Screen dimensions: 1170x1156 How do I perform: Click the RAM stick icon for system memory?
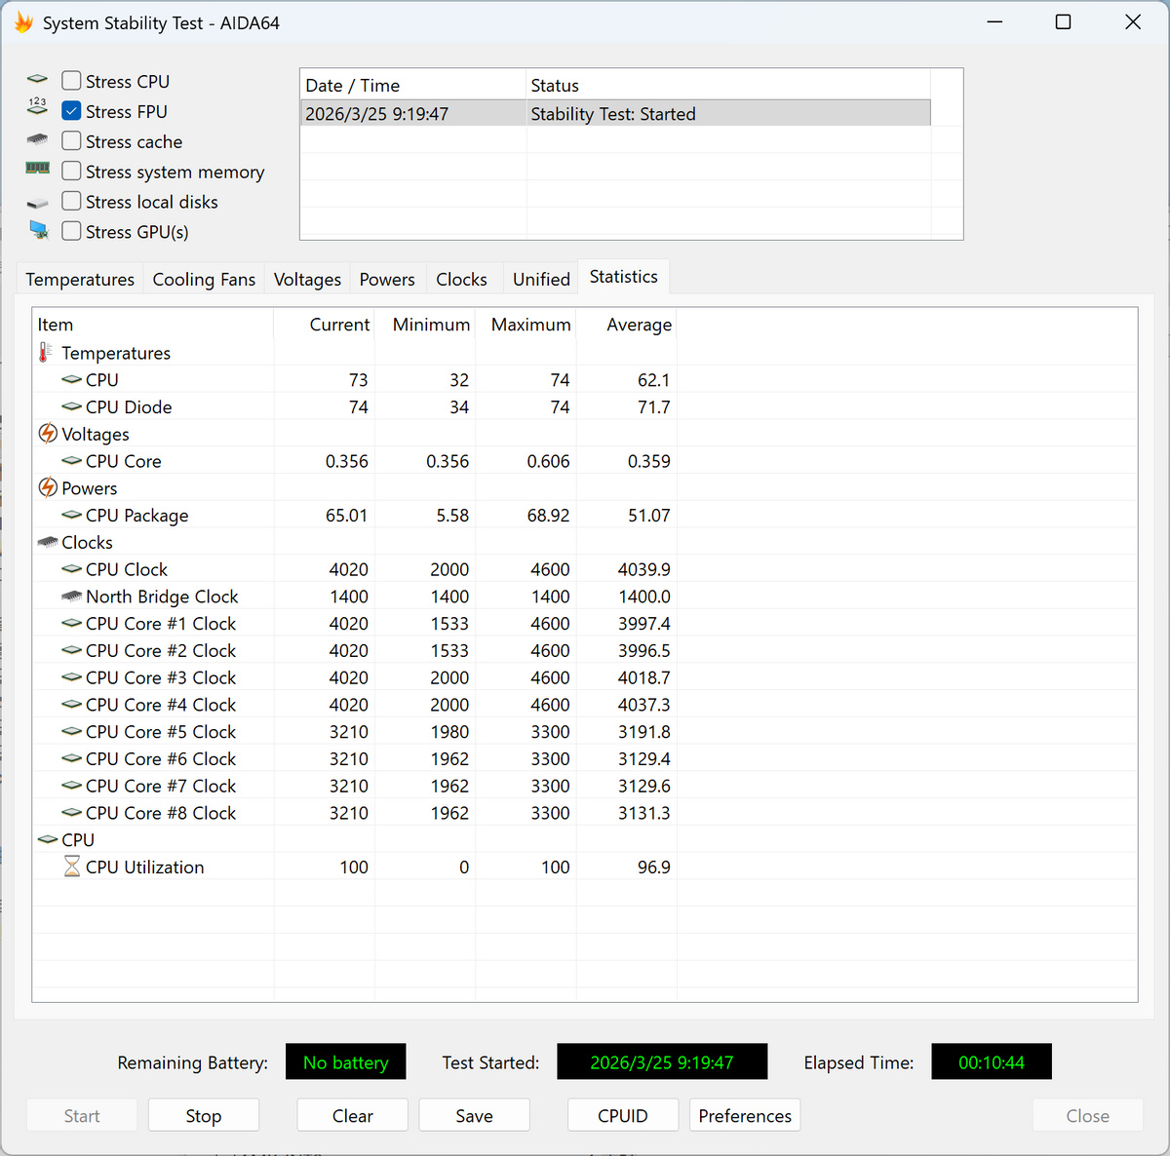(37, 170)
